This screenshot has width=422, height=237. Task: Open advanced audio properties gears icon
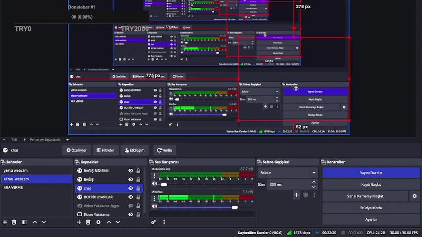click(154, 222)
